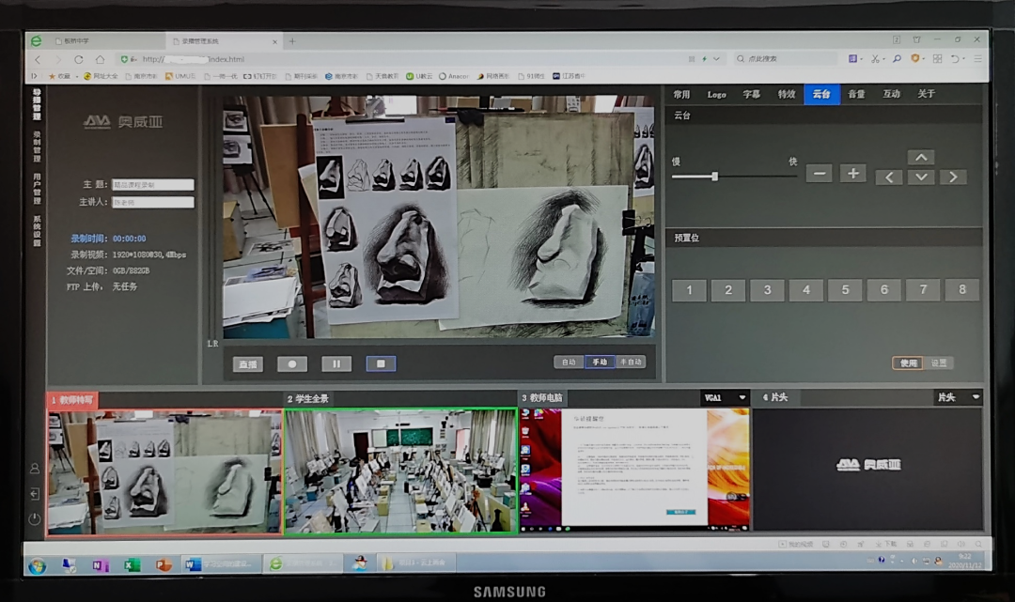1015x602 pixels.
Task: Open the VGA1 source dropdown
Action: pyautogui.click(x=742, y=397)
